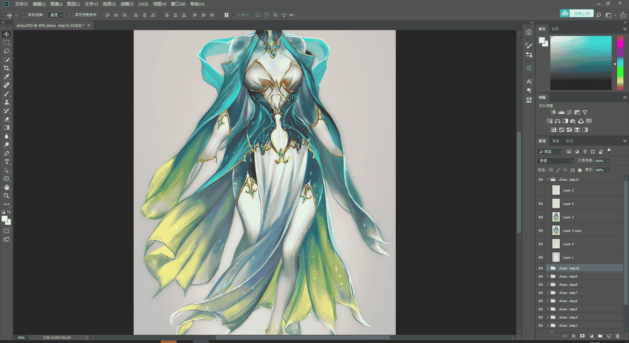Click the zoom percentage field
Image resolution: width=629 pixels, height=343 pixels.
(x=21, y=337)
